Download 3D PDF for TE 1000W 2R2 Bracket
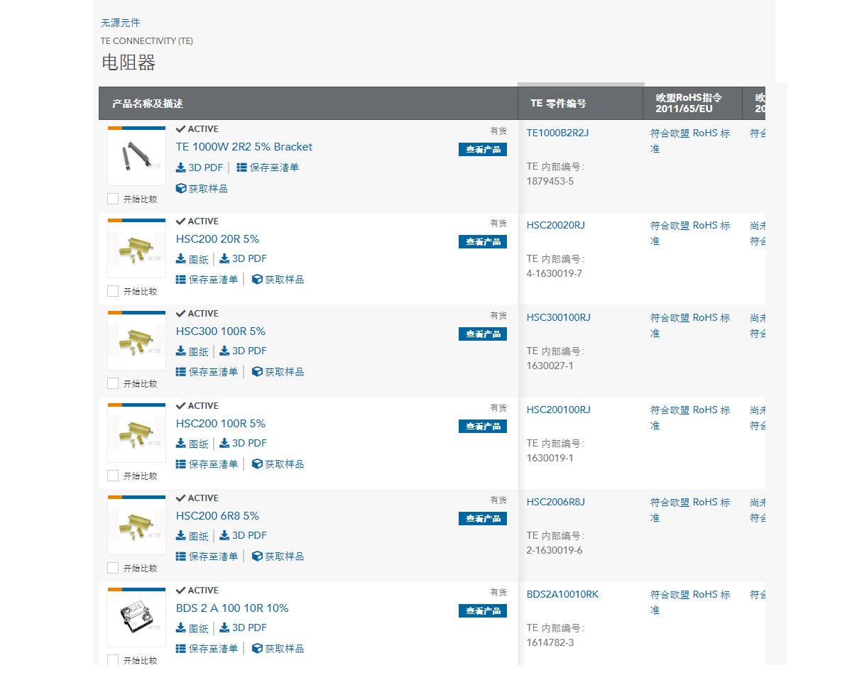Screen dimensions: 852x680 tap(200, 168)
